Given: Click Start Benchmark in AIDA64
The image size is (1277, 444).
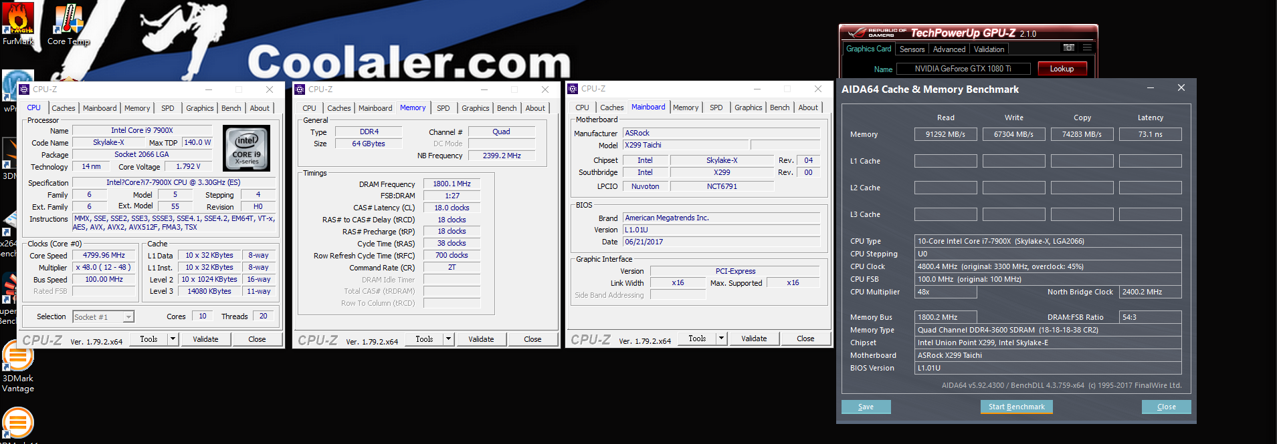Looking at the screenshot, I should point(1016,407).
